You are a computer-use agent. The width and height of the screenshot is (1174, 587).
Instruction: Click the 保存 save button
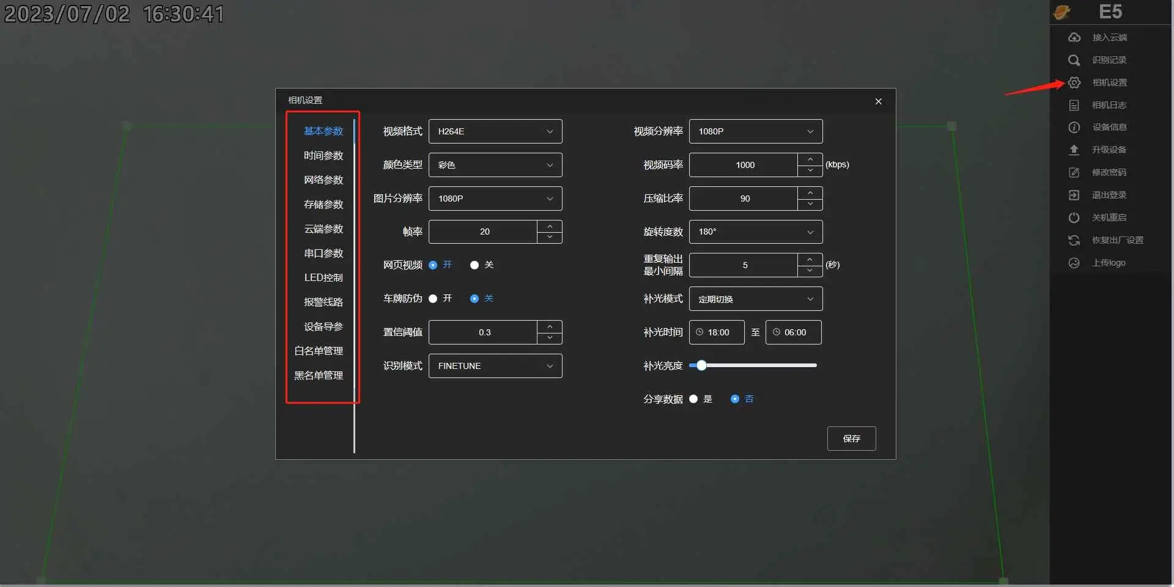[x=851, y=438]
